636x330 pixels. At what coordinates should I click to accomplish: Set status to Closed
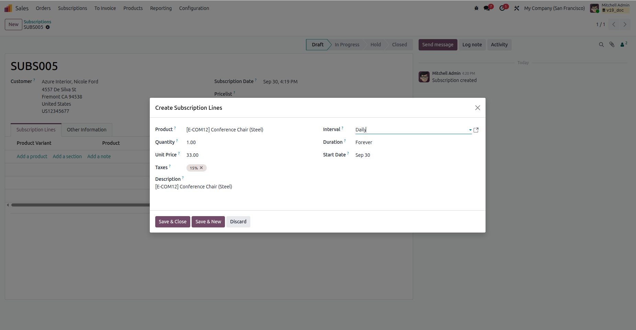[x=399, y=45]
